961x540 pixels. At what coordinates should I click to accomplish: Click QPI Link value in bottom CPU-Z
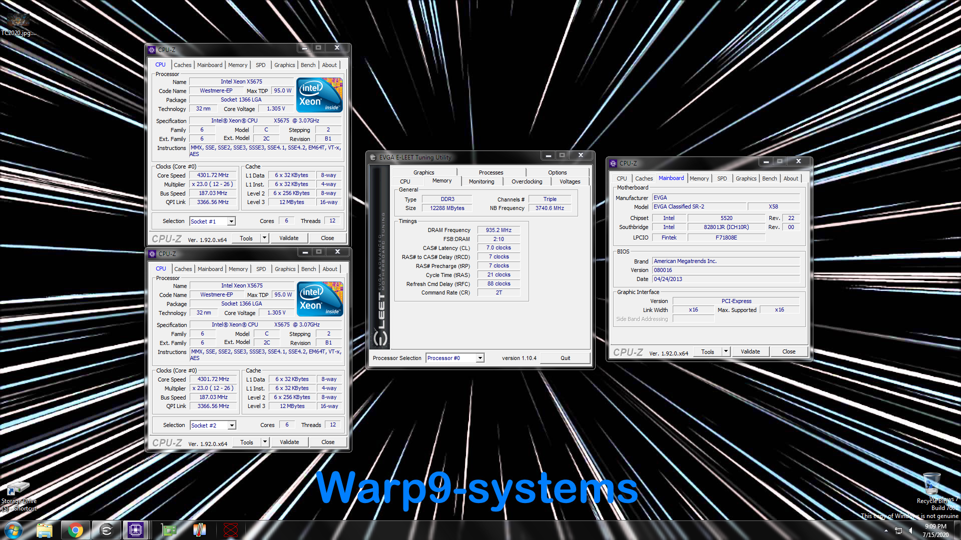pos(213,406)
